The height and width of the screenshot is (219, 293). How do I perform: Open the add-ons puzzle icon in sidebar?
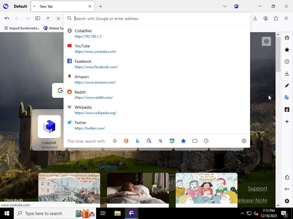click(x=287, y=177)
